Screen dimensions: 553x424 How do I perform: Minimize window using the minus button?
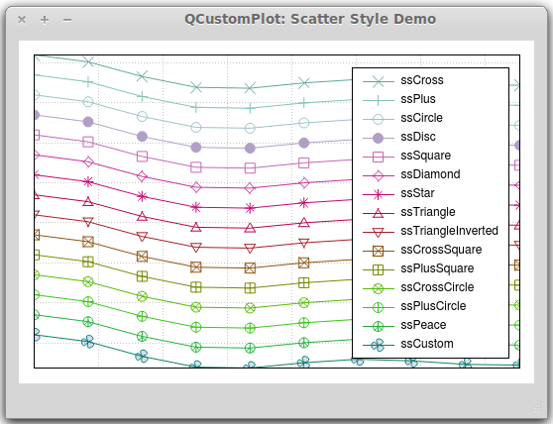tap(67, 20)
